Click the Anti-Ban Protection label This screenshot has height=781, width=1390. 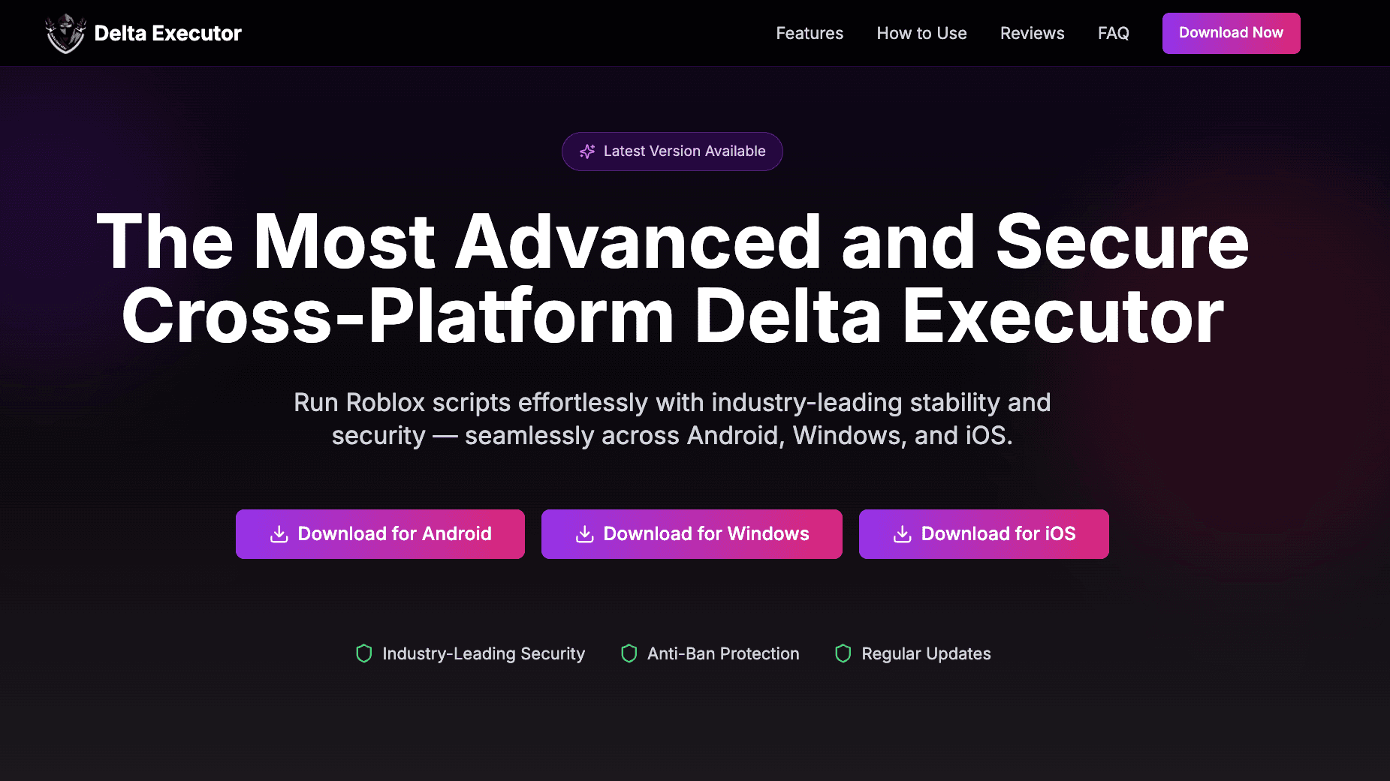pyautogui.click(x=722, y=653)
